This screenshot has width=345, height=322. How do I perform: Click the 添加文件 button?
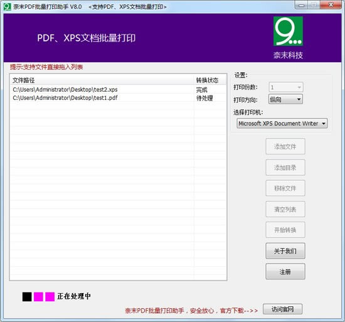click(285, 146)
